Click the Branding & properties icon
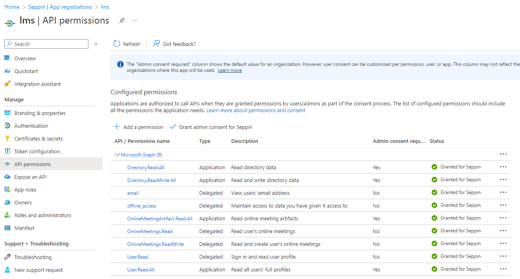 coord(7,113)
